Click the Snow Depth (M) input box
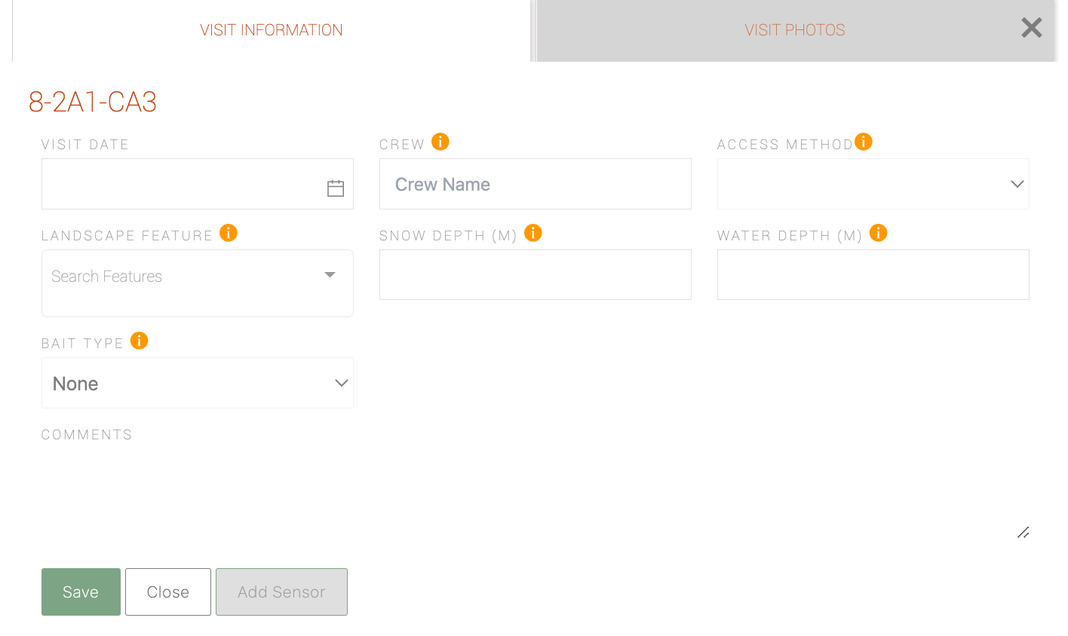Image resolution: width=1068 pixels, height=636 pixels. click(x=536, y=275)
